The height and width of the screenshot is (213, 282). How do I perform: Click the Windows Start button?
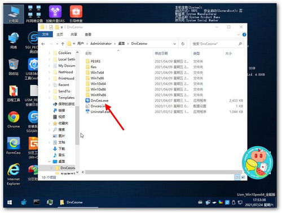10,202
